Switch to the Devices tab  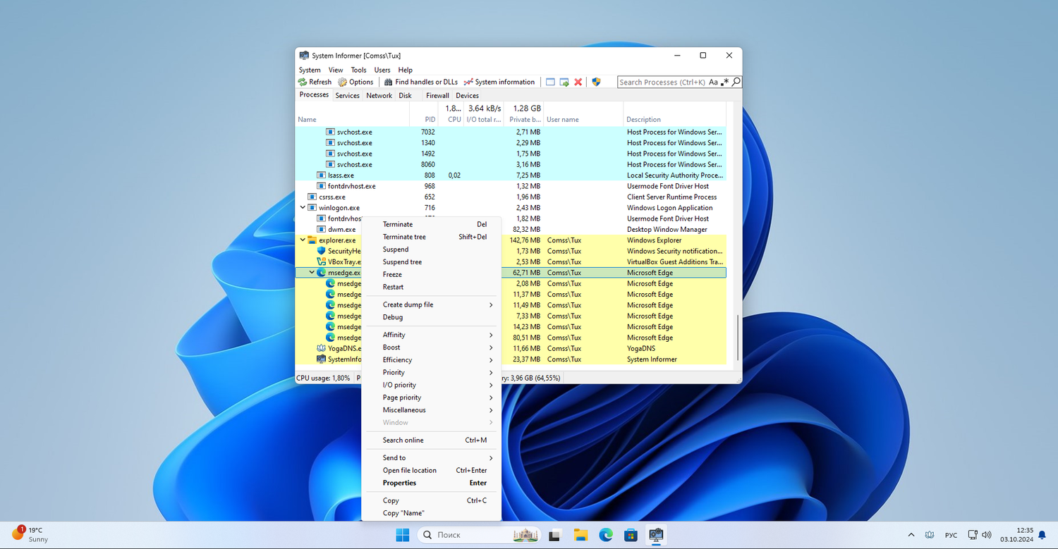tap(467, 96)
